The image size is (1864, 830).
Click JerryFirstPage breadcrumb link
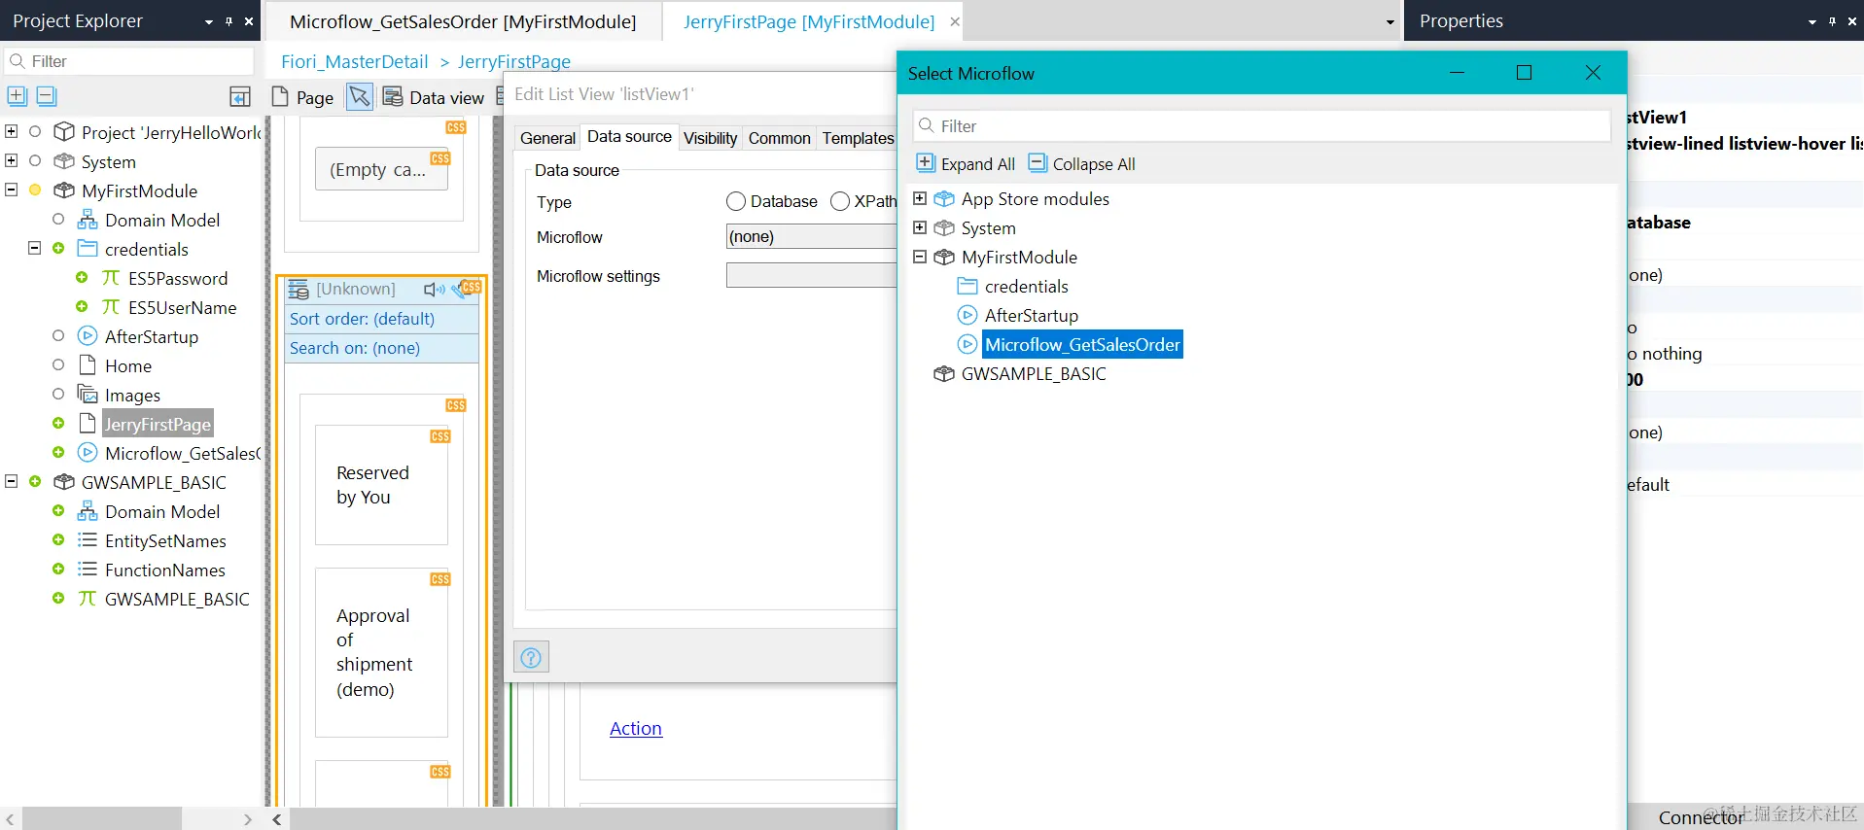coord(513,61)
